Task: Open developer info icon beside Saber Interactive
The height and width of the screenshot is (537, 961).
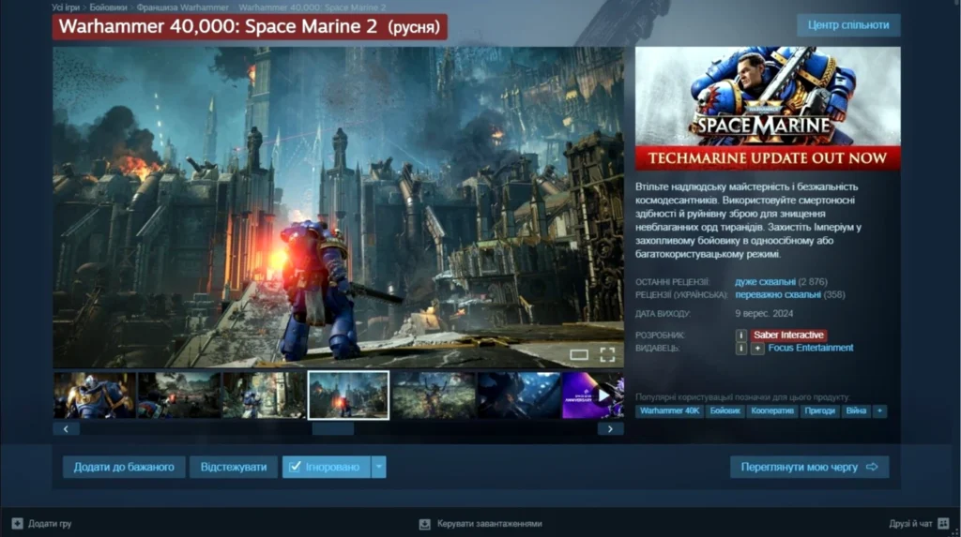Action: (x=741, y=335)
